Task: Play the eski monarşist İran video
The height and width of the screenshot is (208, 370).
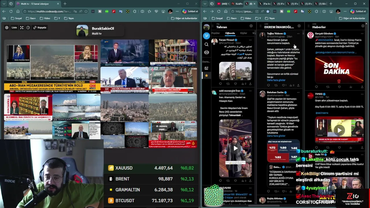Action: coord(235,148)
